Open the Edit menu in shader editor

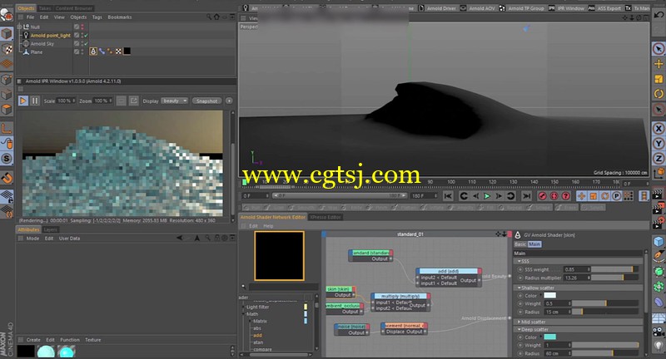pos(253,226)
